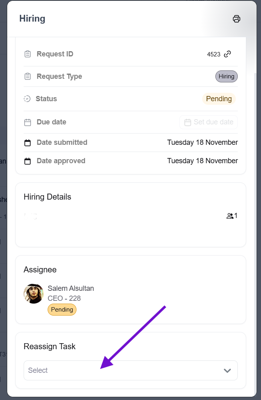The image size is (261, 400).
Task: Click the Hiring request type badge
Action: tap(227, 76)
